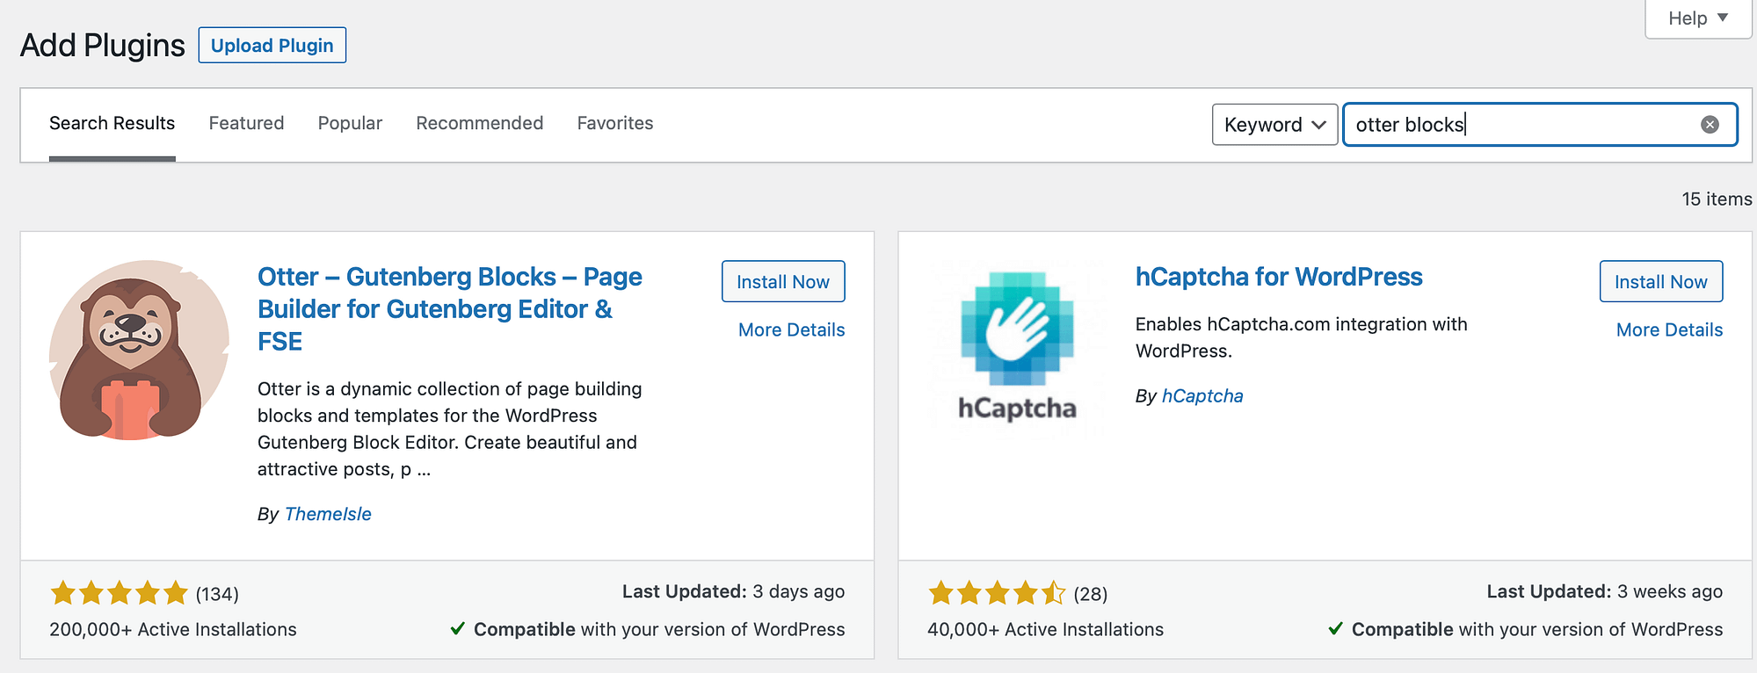
Task: Click the '15 items' result count
Action: (1717, 199)
